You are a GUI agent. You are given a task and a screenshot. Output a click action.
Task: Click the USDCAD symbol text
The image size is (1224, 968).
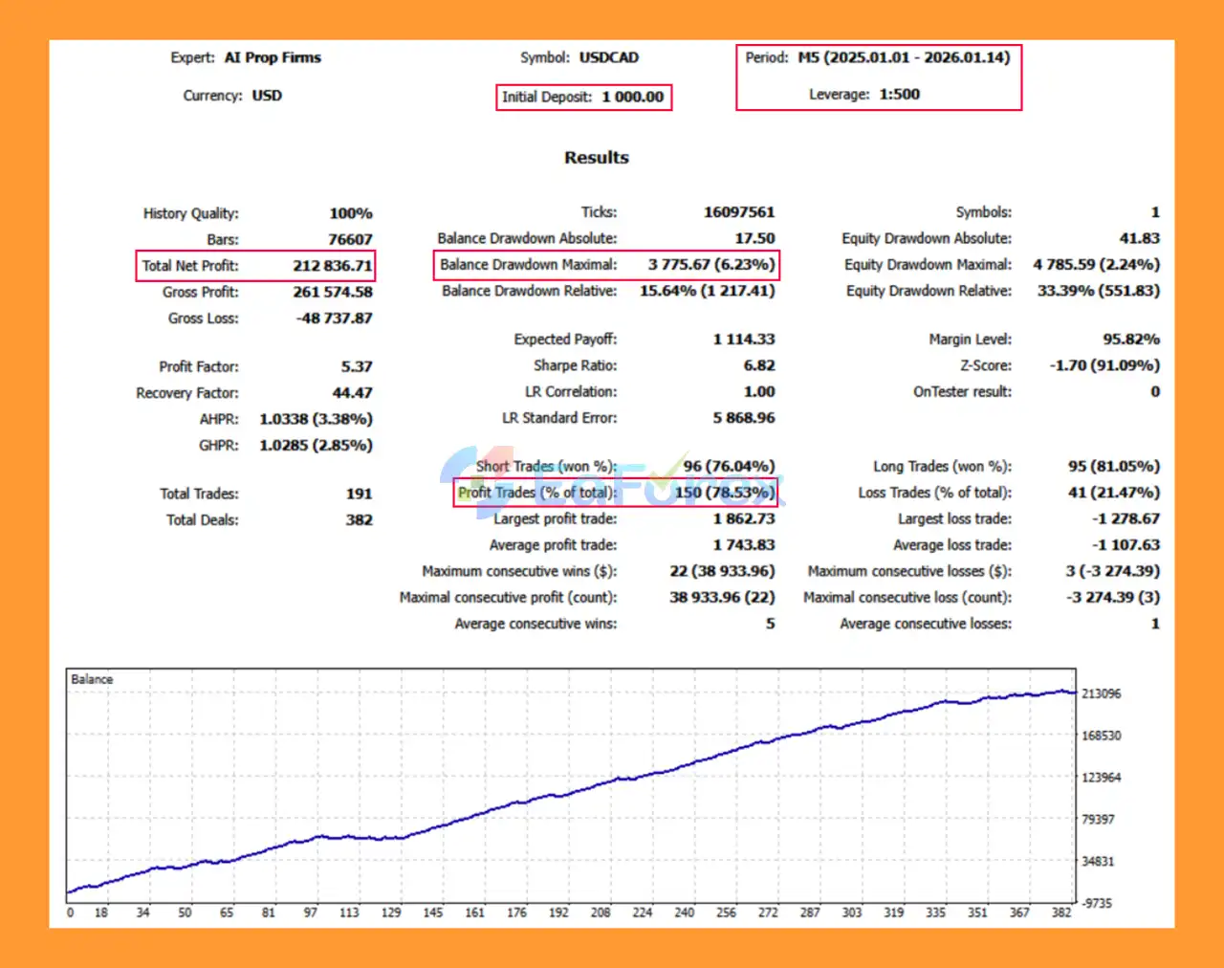[x=608, y=57]
